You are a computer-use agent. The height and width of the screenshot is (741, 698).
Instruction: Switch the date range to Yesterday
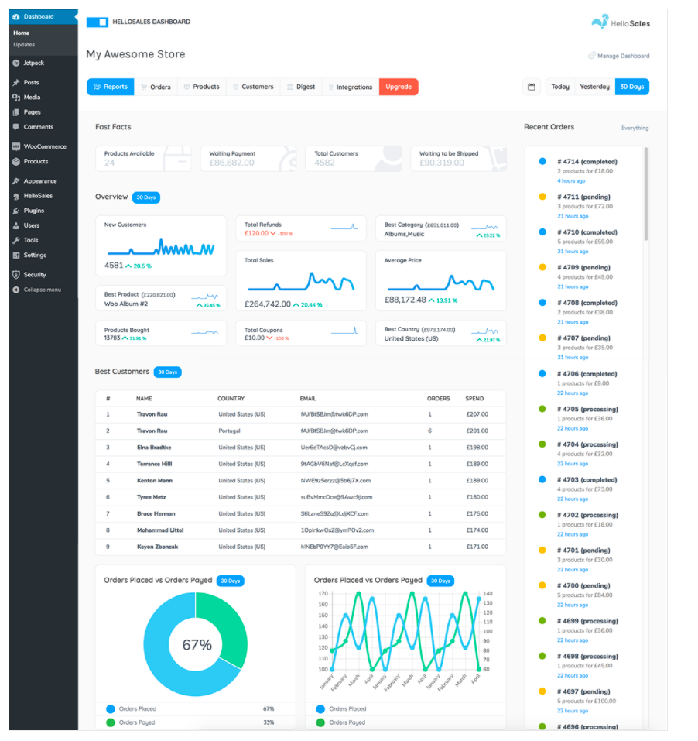594,87
